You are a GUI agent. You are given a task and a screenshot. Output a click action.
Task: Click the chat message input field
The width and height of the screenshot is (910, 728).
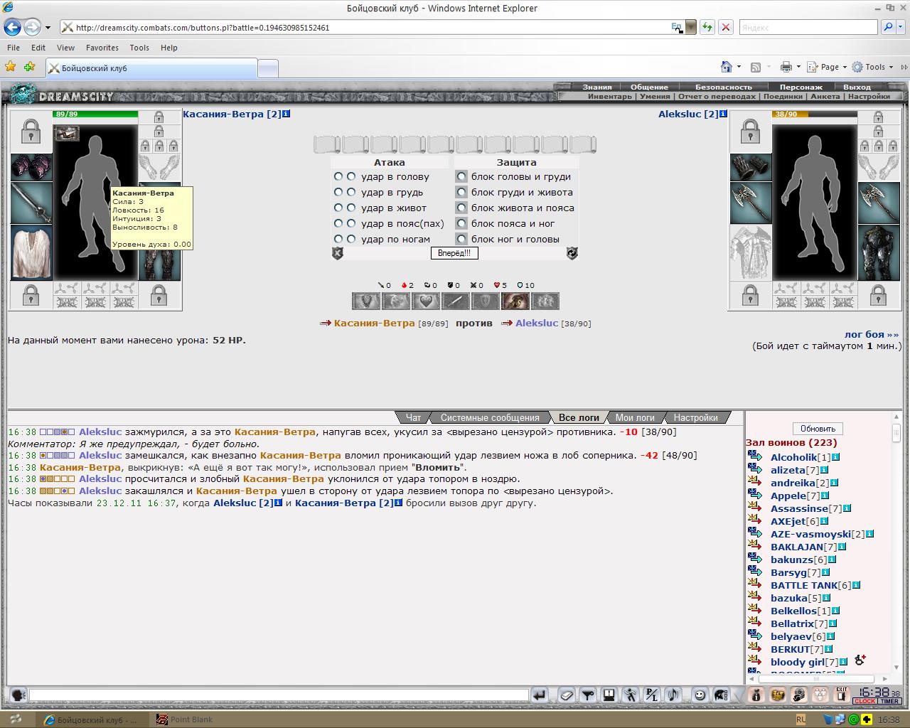click(x=279, y=695)
